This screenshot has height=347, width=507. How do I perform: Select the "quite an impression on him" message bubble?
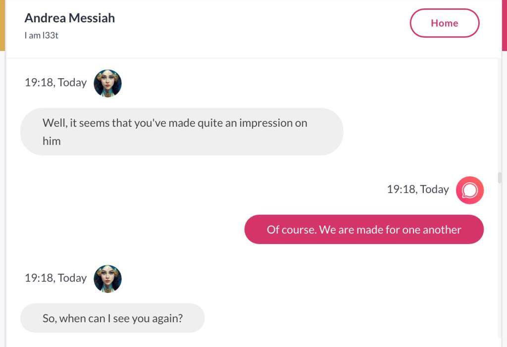[181, 132]
